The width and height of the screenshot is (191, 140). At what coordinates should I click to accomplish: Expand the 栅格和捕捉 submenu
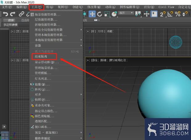[x=56, y=138]
